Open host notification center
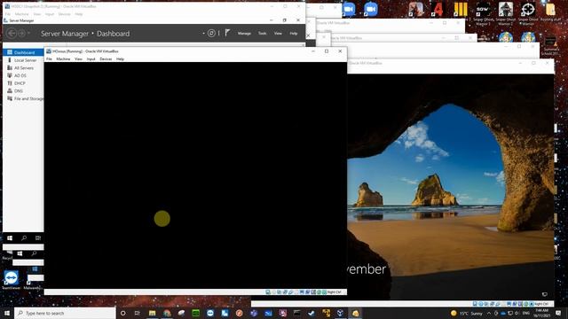Image resolution: width=568 pixels, height=319 pixels. 558,313
